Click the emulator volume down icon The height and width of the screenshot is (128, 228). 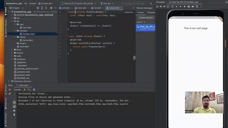click(x=164, y=6)
